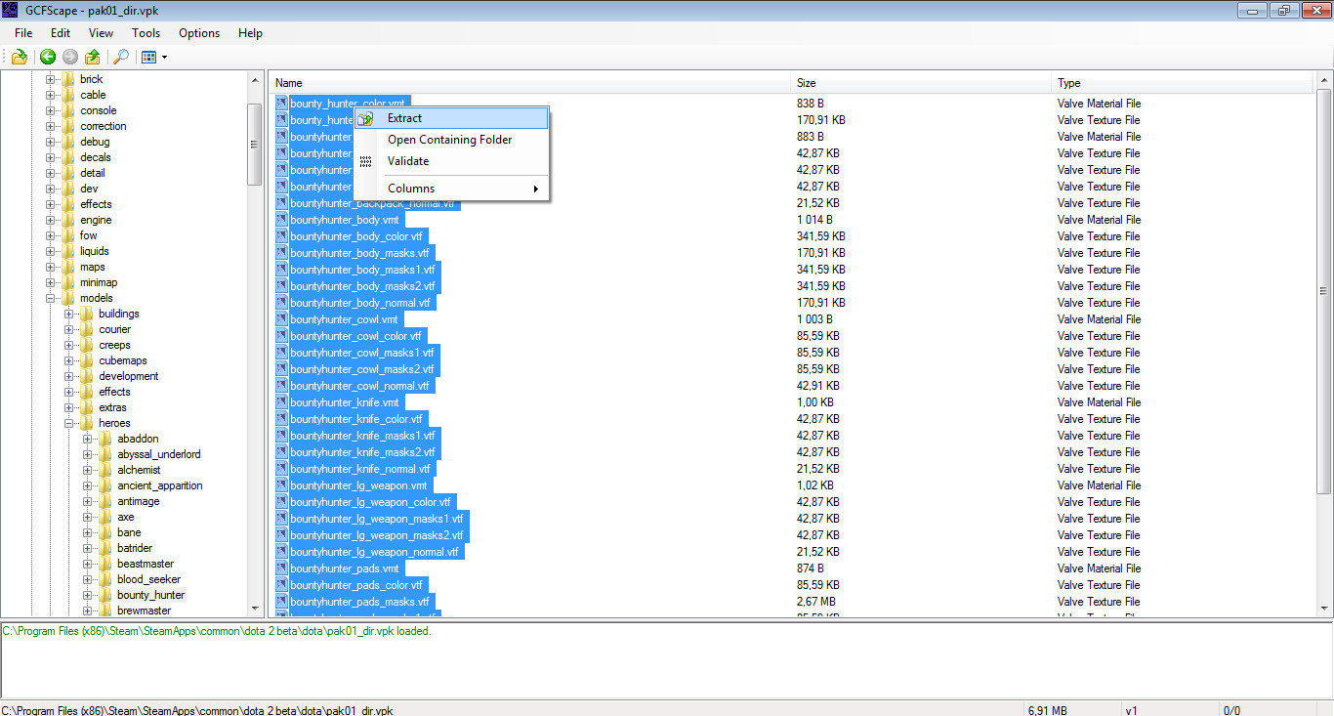Click file icon next to bountyhunter_body.vmt
The image size is (1334, 716).
[281, 220]
